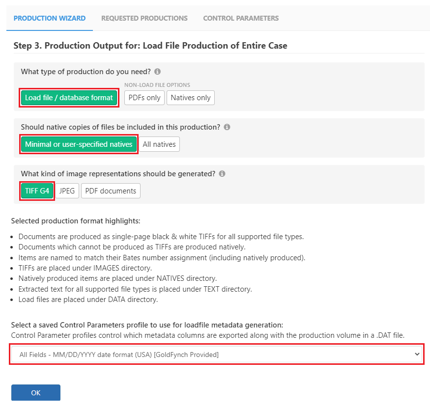430x410 pixels.
Task: Confirm settings by clicking OK
Action: [x=35, y=392]
